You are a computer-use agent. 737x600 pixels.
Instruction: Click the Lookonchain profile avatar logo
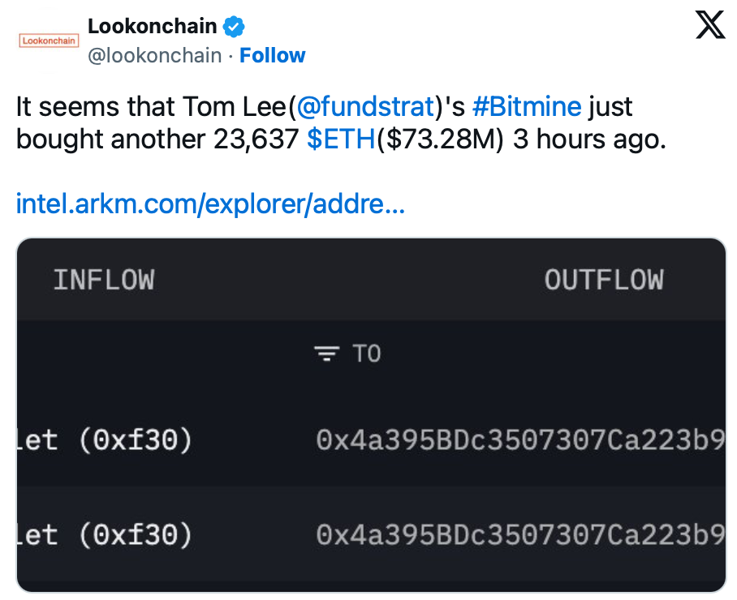(49, 40)
